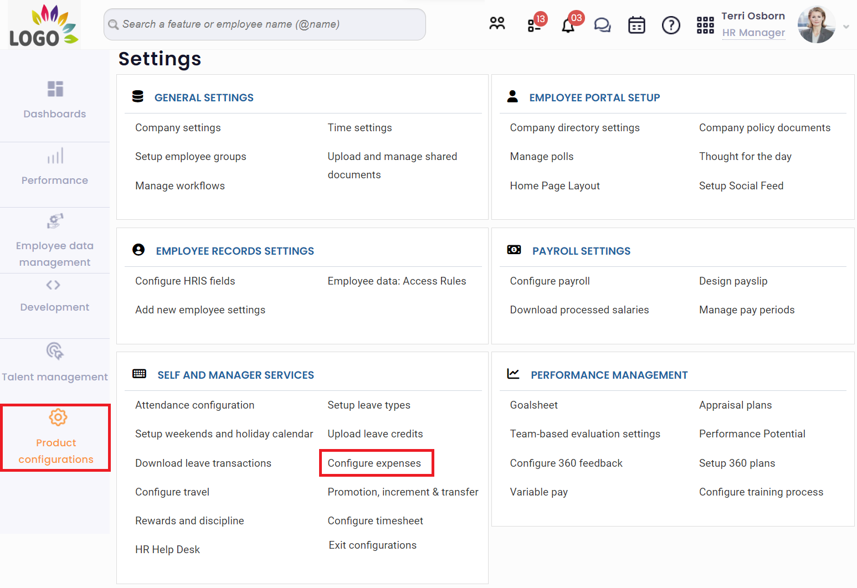Open the chat messages icon
Image resolution: width=857 pixels, height=588 pixels.
coord(602,25)
